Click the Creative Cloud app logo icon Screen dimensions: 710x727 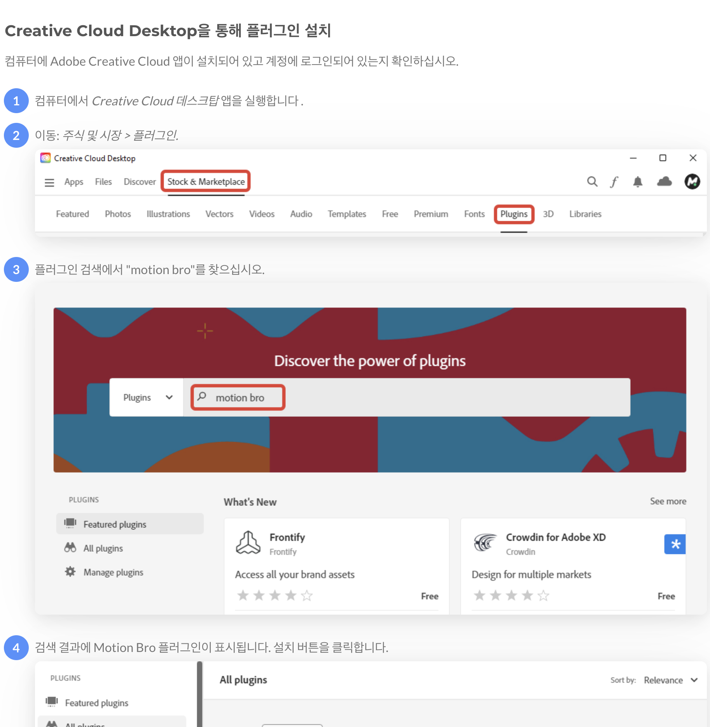(45, 158)
